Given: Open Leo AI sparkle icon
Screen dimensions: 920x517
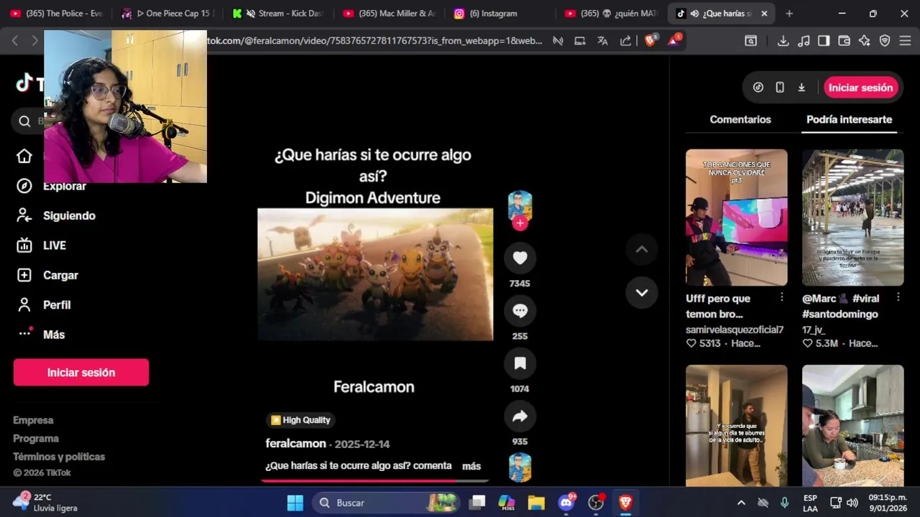Looking at the screenshot, I should [x=864, y=41].
